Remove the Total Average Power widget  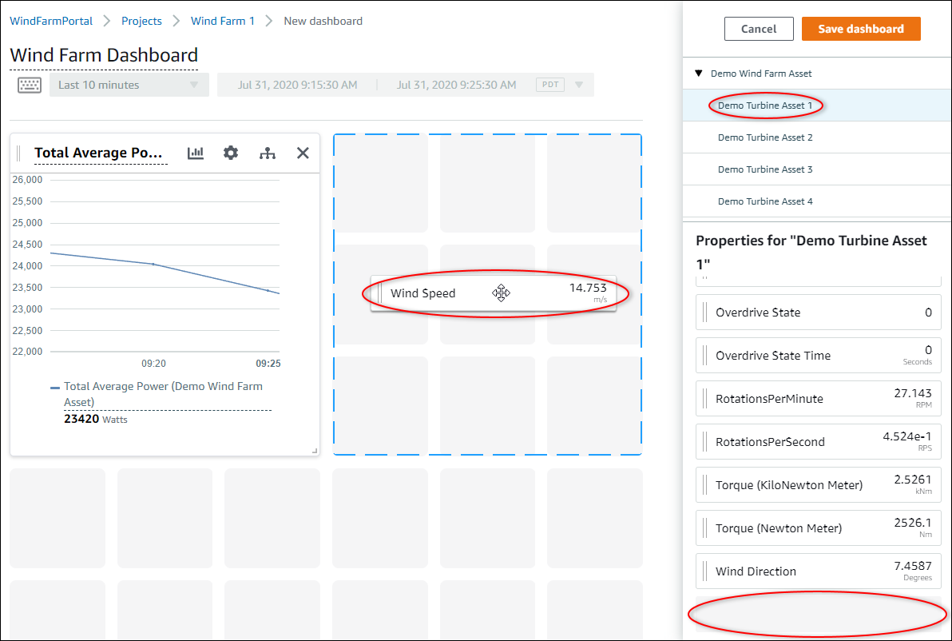tap(302, 153)
